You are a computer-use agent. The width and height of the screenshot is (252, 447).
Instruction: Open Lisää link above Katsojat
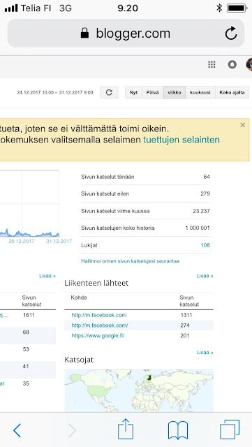[205, 352]
